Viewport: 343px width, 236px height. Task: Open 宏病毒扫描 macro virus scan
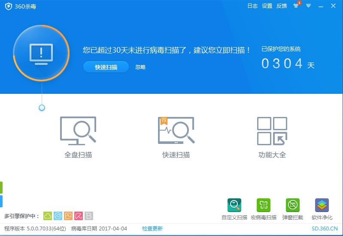pos(263,206)
